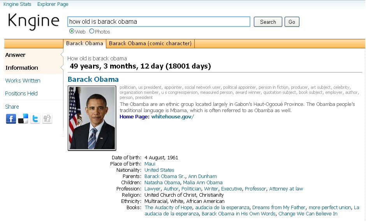366x222 pixels.
Task: Open Change We Can Believe In link
Action: coord(308,214)
